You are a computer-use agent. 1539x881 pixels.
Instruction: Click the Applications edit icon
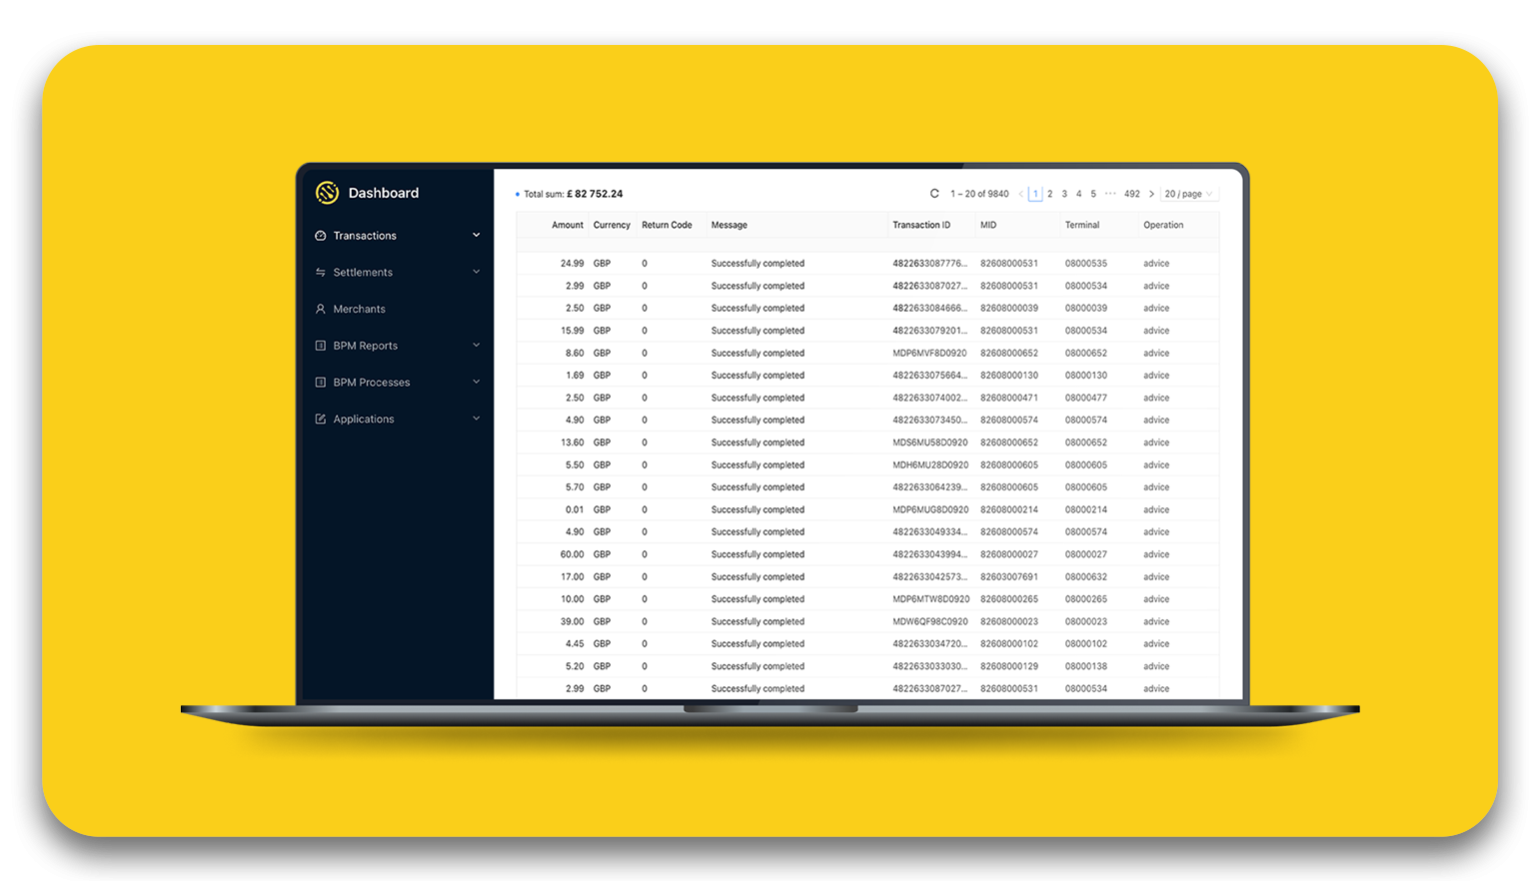pos(321,420)
